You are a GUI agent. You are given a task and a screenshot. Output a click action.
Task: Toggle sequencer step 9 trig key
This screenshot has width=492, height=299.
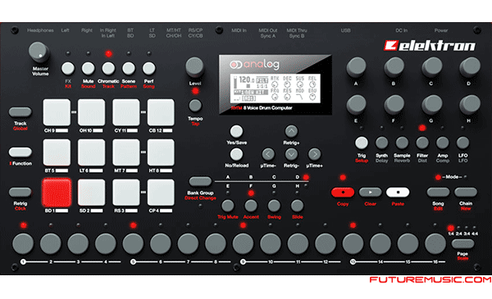coord(243,243)
